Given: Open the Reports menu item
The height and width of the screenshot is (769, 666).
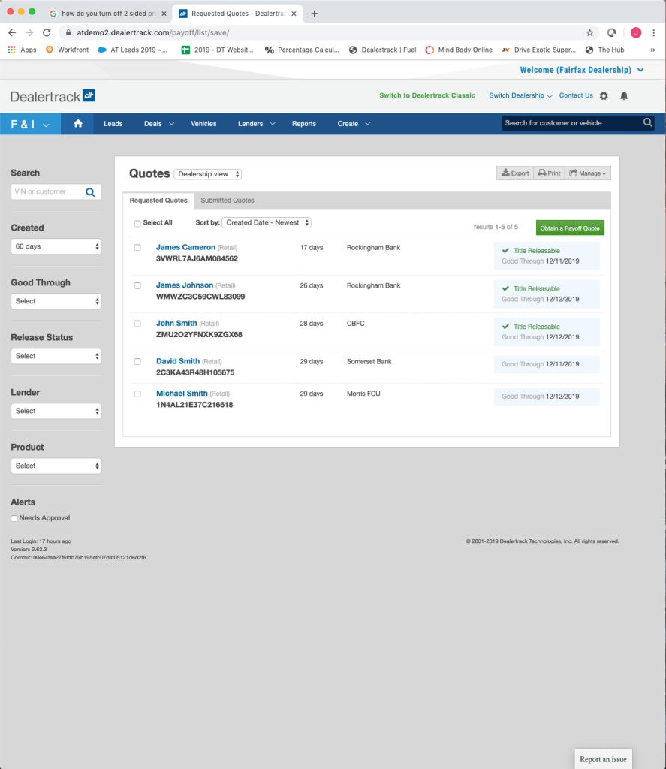Looking at the screenshot, I should [304, 124].
